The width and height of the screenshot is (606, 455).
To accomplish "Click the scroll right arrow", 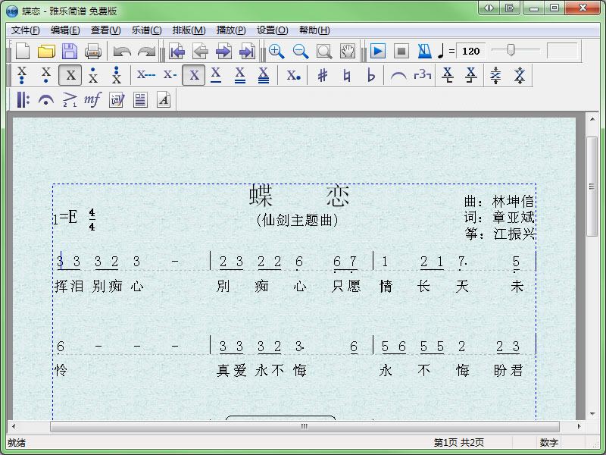I will coord(579,426).
